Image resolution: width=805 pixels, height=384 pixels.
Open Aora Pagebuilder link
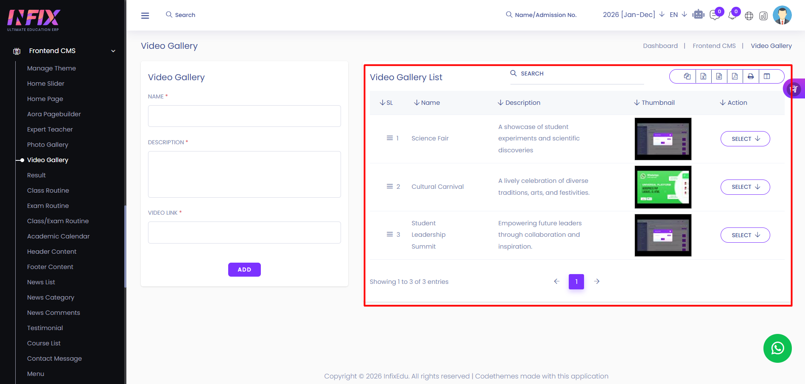coord(54,114)
